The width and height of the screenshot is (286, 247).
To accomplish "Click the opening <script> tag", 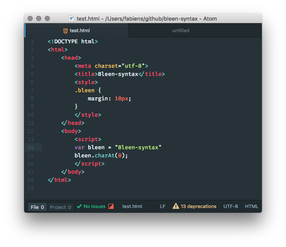I will click(x=88, y=139).
